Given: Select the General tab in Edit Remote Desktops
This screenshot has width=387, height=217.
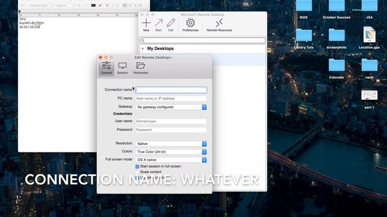Looking at the screenshot, I should tap(106, 68).
